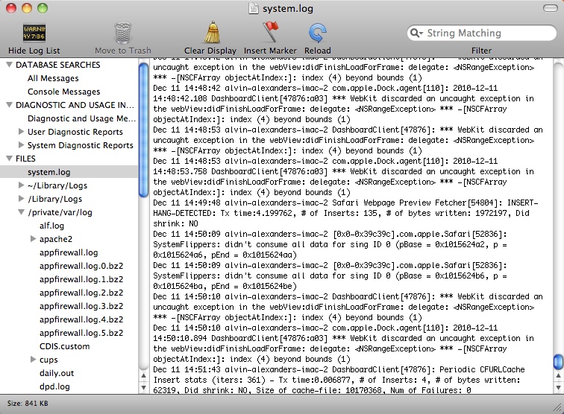Click the log pane scroll down arrow
This screenshot has width=564, height=414.
click(x=558, y=387)
